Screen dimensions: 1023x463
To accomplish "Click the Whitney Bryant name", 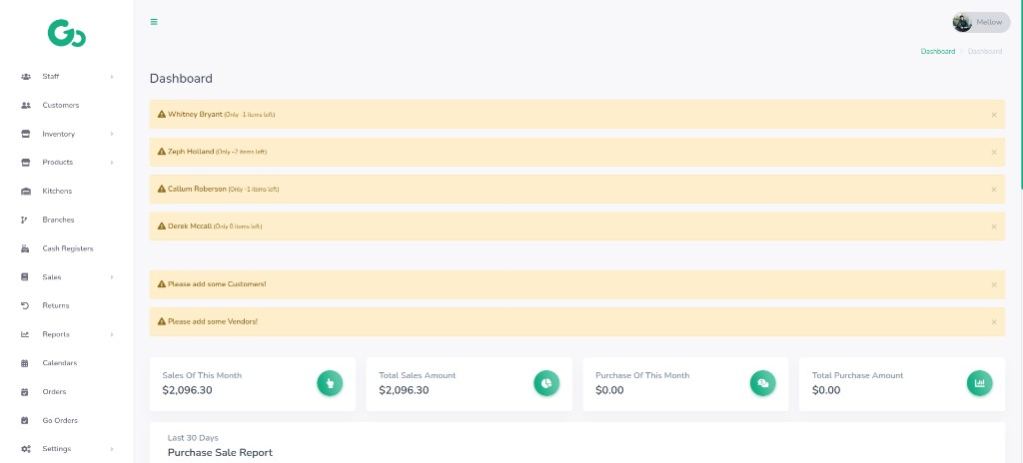I will [195, 114].
